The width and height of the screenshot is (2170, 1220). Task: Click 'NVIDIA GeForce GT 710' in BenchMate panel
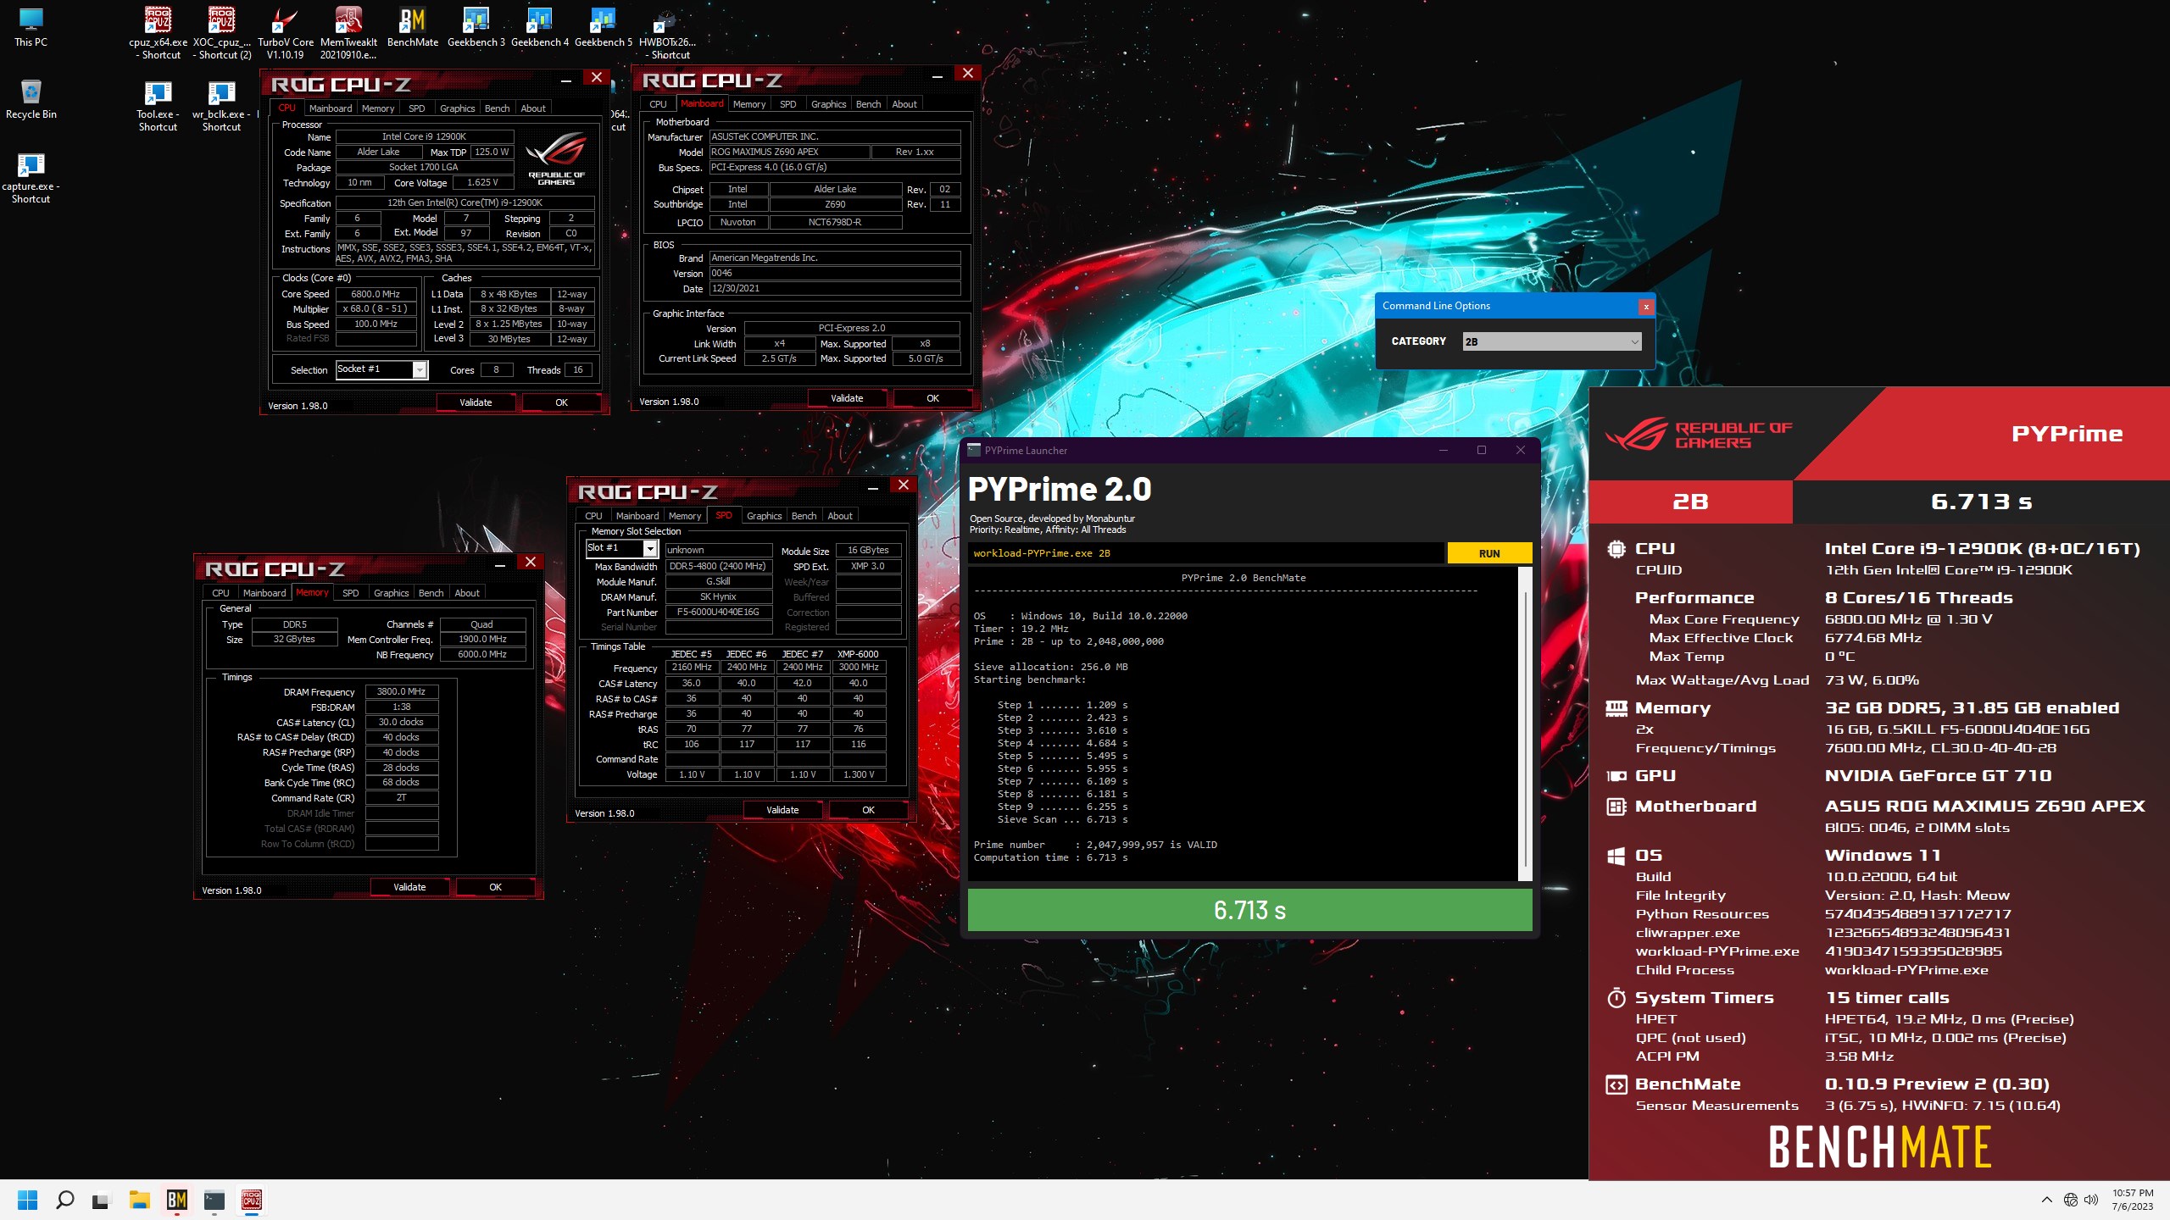(x=1938, y=775)
